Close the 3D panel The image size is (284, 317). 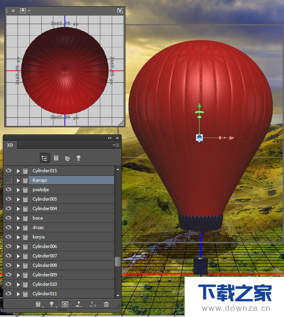tap(117, 138)
